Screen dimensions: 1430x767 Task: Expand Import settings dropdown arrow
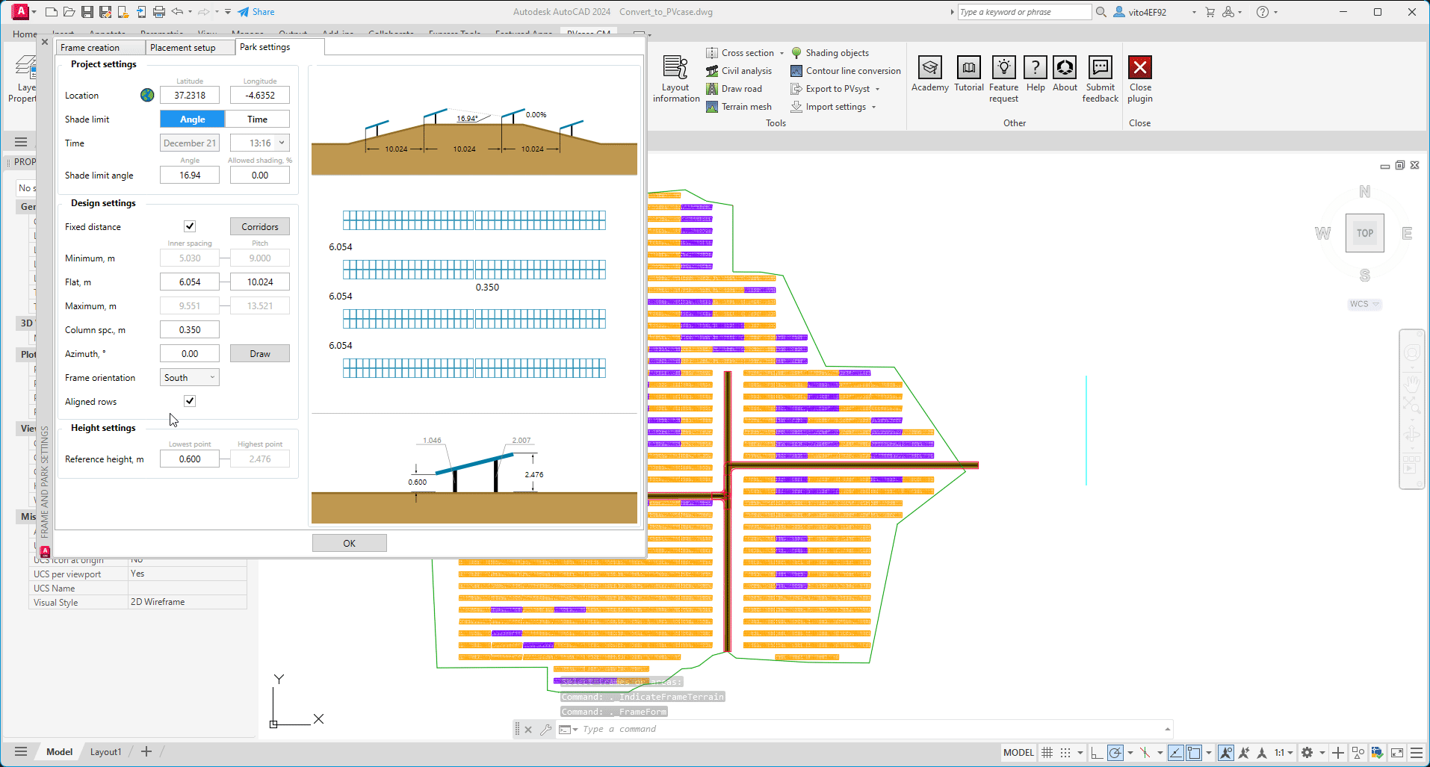pyautogui.click(x=873, y=107)
